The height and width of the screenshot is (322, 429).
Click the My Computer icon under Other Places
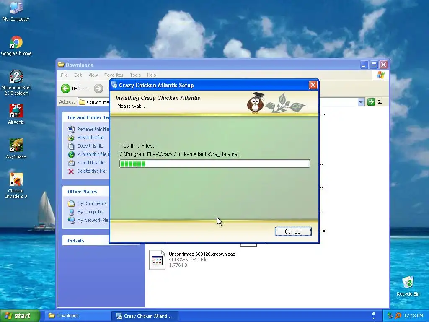(x=71, y=212)
